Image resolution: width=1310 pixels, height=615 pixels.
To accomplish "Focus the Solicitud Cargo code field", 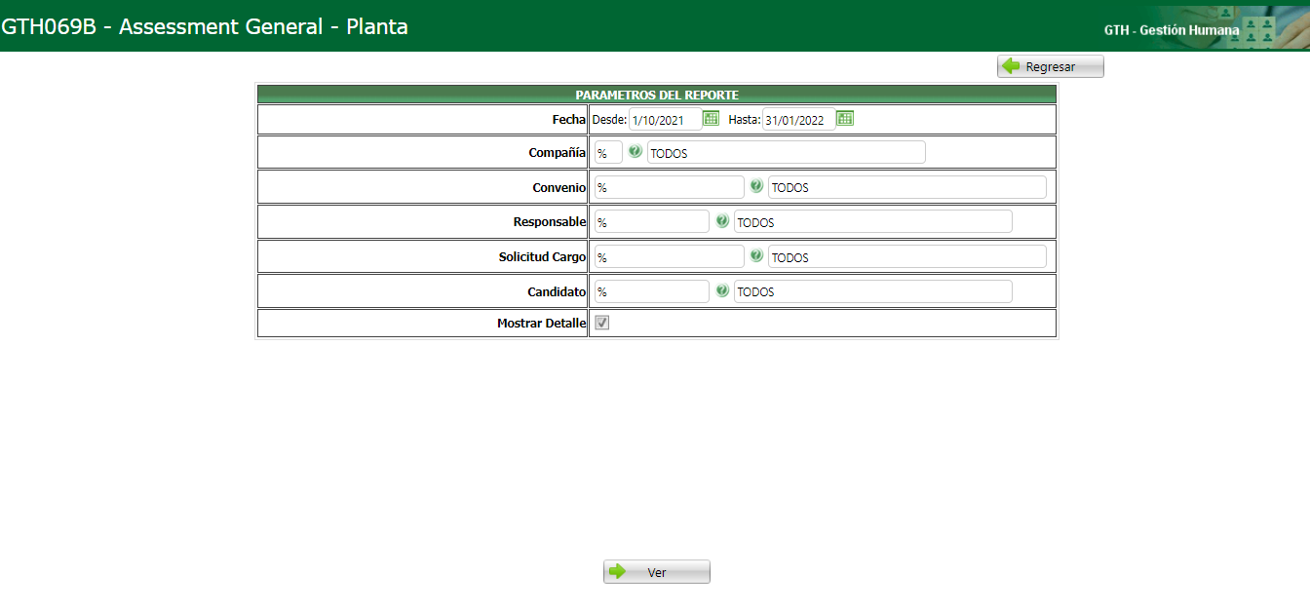I will [670, 257].
